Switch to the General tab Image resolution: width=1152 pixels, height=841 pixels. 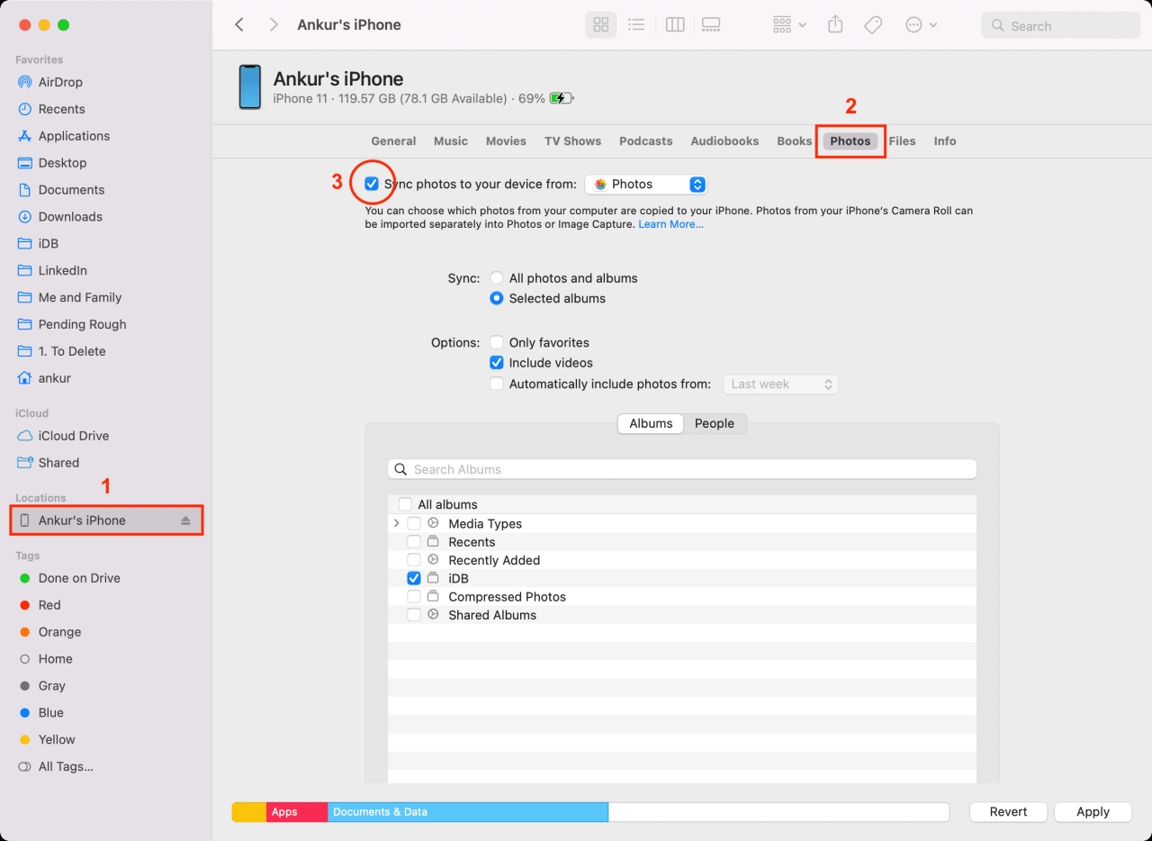[x=393, y=141]
